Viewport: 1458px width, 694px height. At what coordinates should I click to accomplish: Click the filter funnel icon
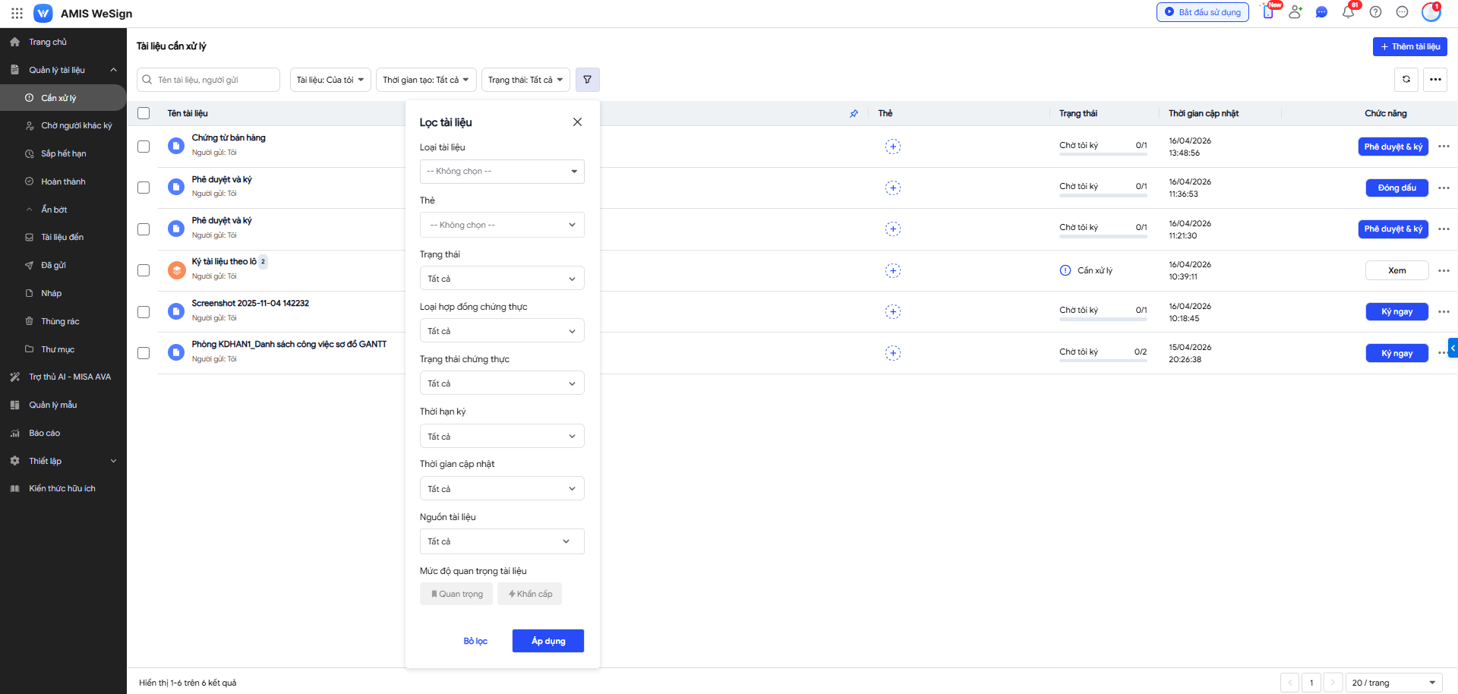point(587,80)
